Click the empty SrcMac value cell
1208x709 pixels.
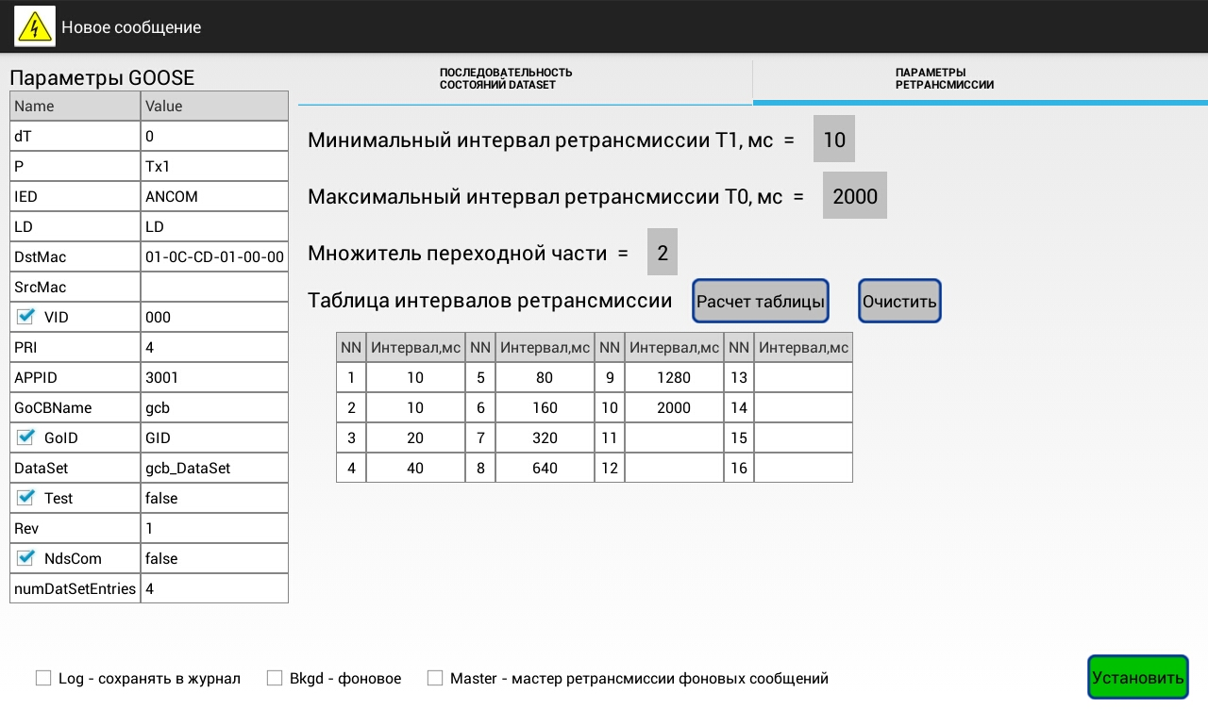tap(214, 287)
